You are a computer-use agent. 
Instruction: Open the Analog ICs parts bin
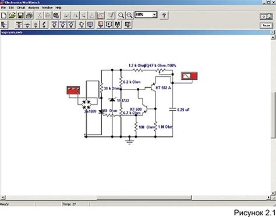[54, 24]
